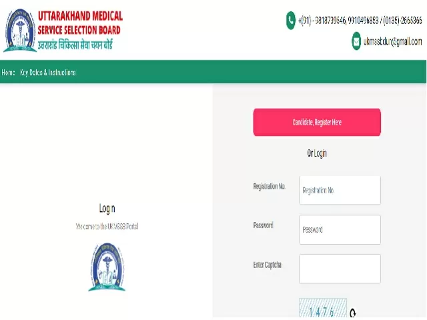
Task: Focus the Registration No. input field
Action: (x=340, y=190)
